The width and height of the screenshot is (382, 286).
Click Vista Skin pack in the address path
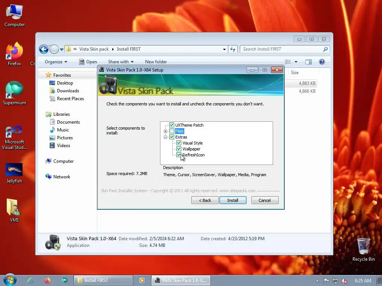coord(94,49)
